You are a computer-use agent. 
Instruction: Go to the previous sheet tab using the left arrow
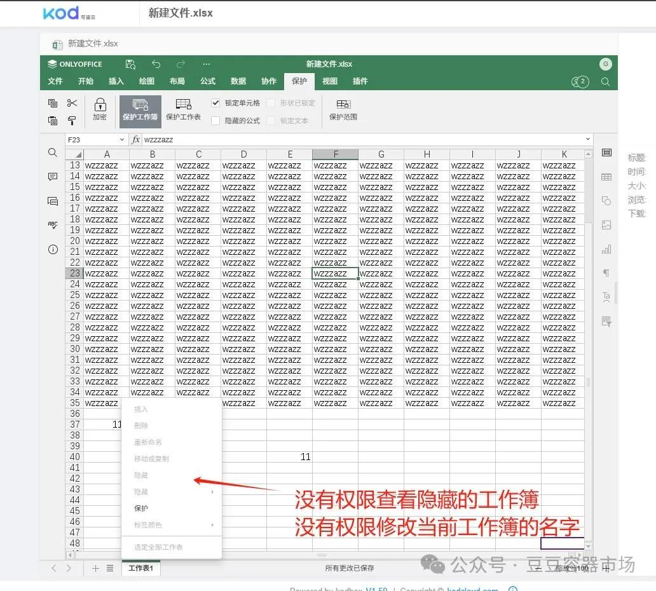pyautogui.click(x=53, y=568)
